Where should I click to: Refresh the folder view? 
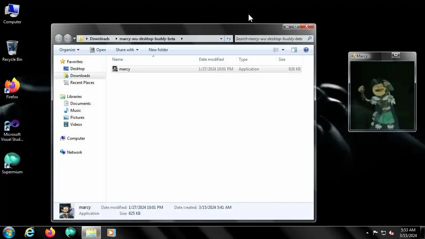[228, 39]
